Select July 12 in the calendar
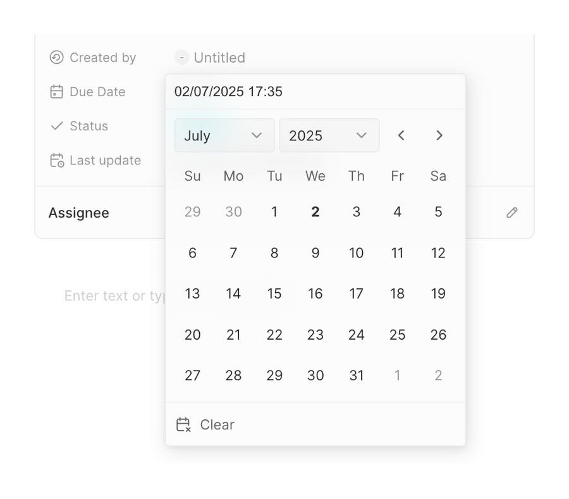Viewport: 569px width, 499px height. tap(438, 252)
